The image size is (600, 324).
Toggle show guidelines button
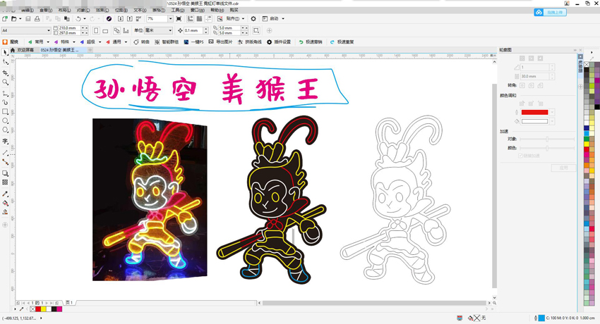(x=208, y=19)
